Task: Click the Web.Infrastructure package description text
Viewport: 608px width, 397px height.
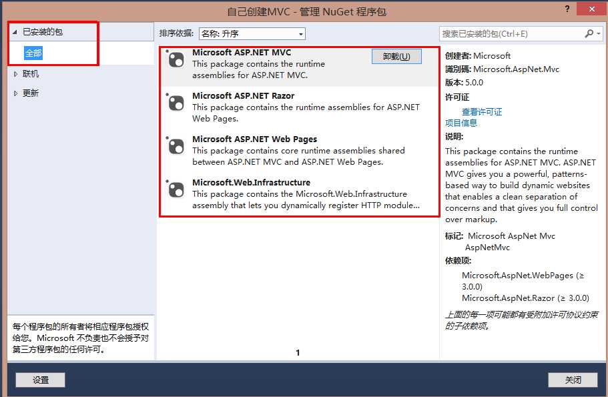Action: (x=306, y=200)
